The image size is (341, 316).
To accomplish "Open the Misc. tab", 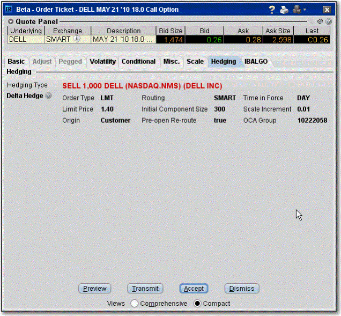I will point(172,62).
